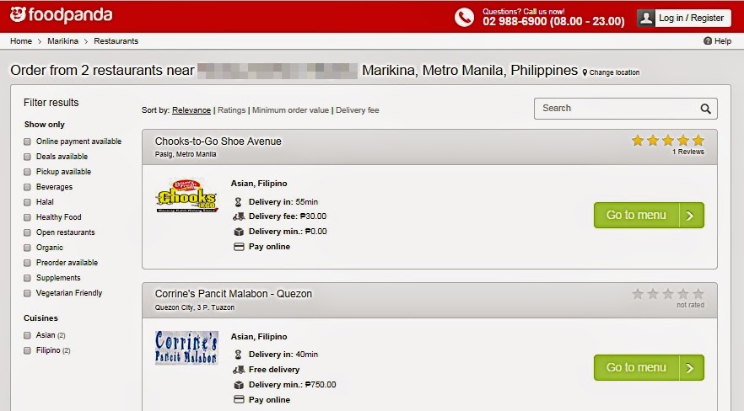Enable Healthy Food filter
The height and width of the screenshot is (411, 744).
tap(27, 217)
